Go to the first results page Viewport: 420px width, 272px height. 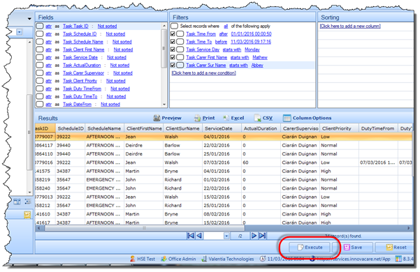pos(191,236)
